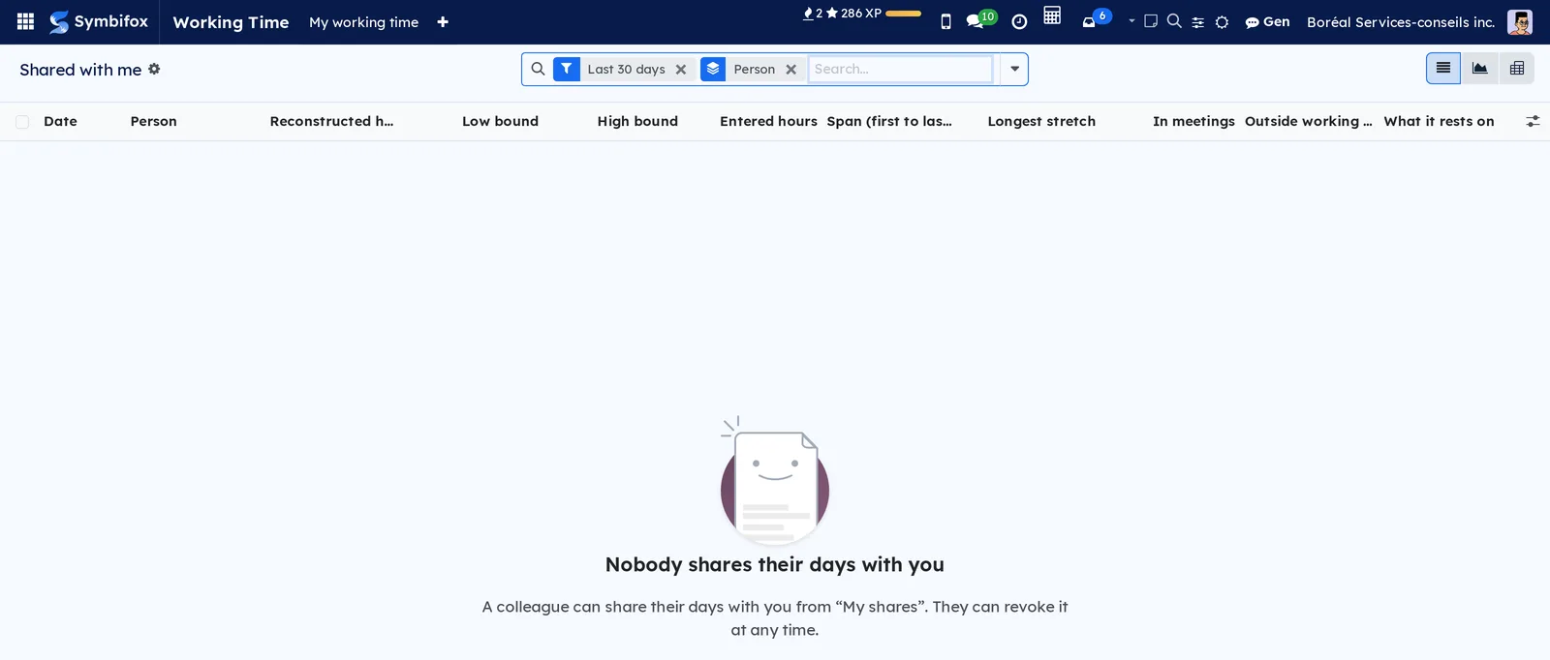
Task: Click the streak flame counter
Action: 813,14
